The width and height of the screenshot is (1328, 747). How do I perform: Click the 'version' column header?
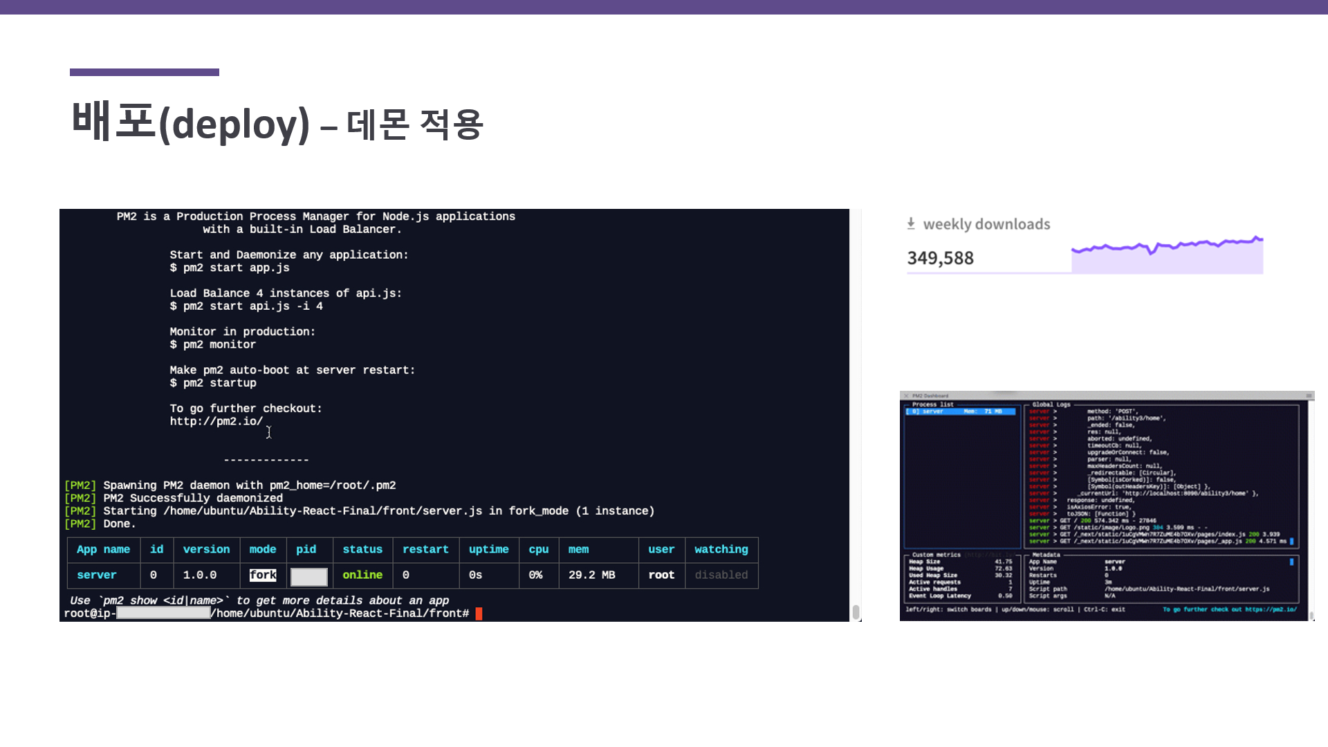tap(206, 549)
